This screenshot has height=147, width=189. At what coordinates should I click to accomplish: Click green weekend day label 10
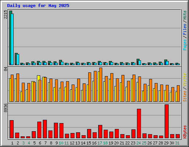[x=61, y=143]
